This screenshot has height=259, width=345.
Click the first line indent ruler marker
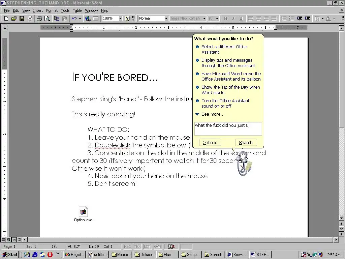(71, 26)
